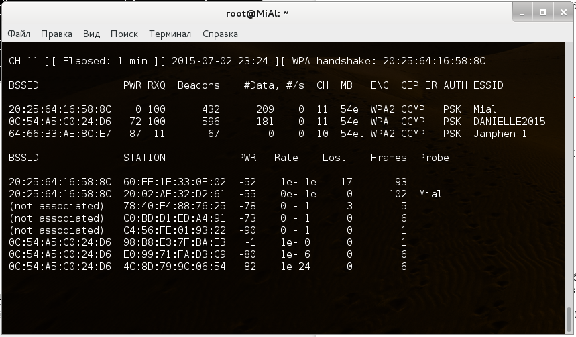Click the rate value 1e-24
Screen dimensions: 576x337
(295, 267)
